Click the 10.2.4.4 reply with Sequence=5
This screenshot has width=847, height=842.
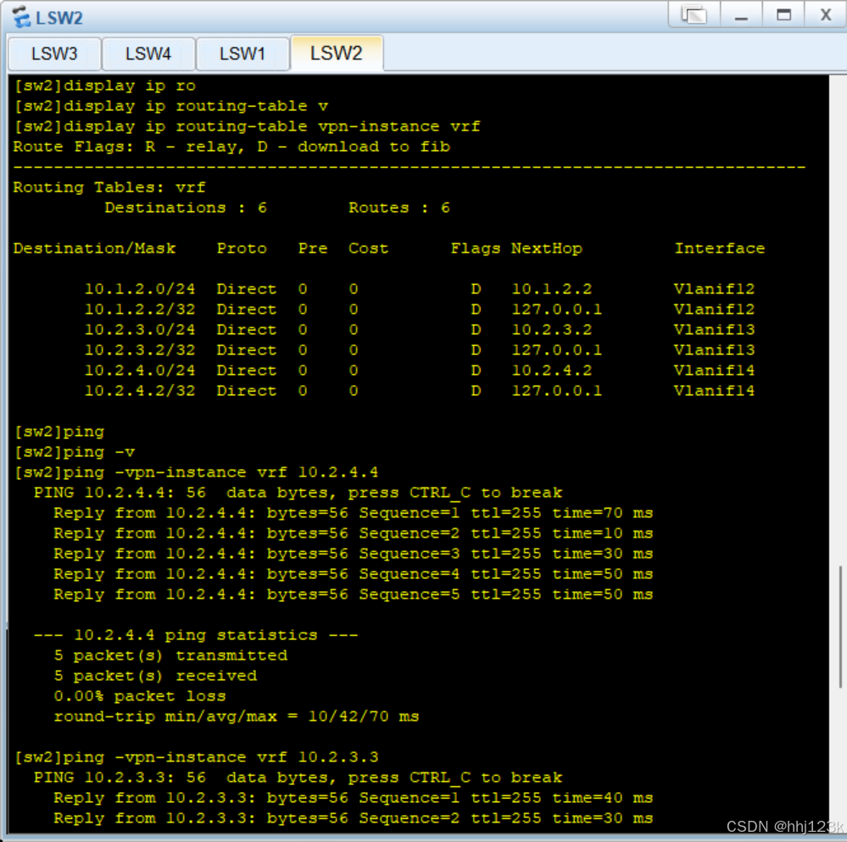click(x=354, y=594)
